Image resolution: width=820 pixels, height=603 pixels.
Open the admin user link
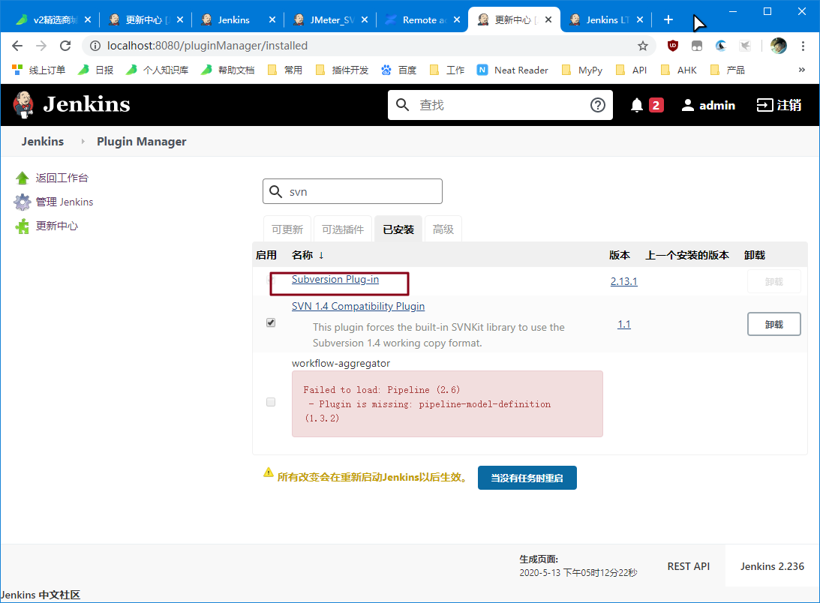[x=709, y=105]
